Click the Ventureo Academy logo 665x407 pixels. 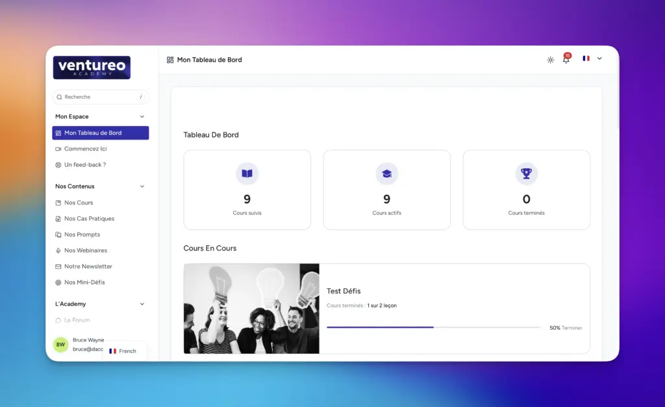(x=92, y=68)
